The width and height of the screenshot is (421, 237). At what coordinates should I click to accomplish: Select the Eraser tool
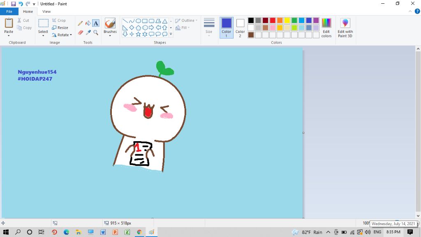click(x=80, y=33)
